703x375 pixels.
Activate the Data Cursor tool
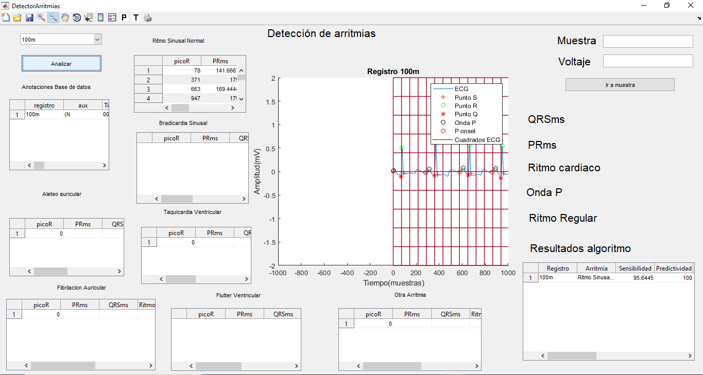coord(89,17)
